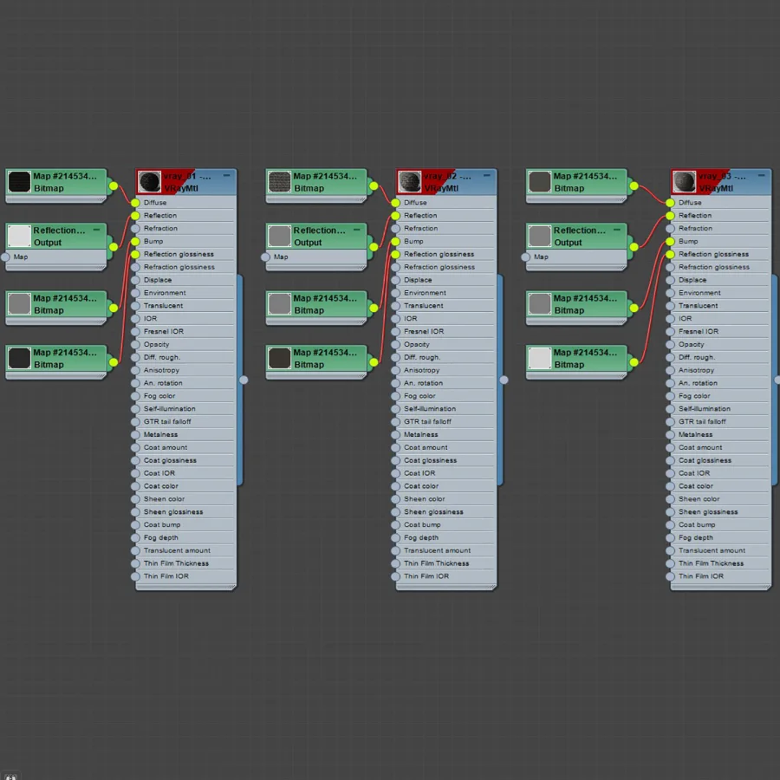The width and height of the screenshot is (780, 780).
Task: Click the vray_02 VRayMtl title bar
Action: point(446,182)
